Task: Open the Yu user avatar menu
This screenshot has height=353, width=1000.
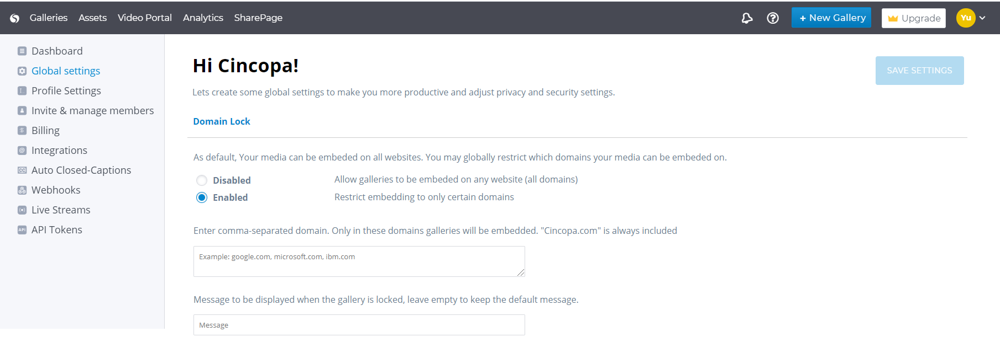Action: pos(966,18)
